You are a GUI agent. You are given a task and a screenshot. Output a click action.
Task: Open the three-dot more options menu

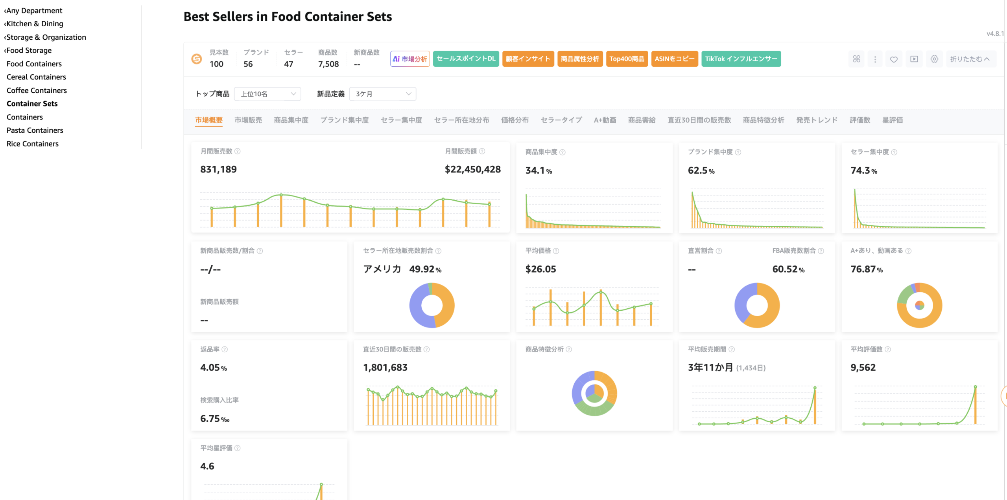[x=875, y=59]
